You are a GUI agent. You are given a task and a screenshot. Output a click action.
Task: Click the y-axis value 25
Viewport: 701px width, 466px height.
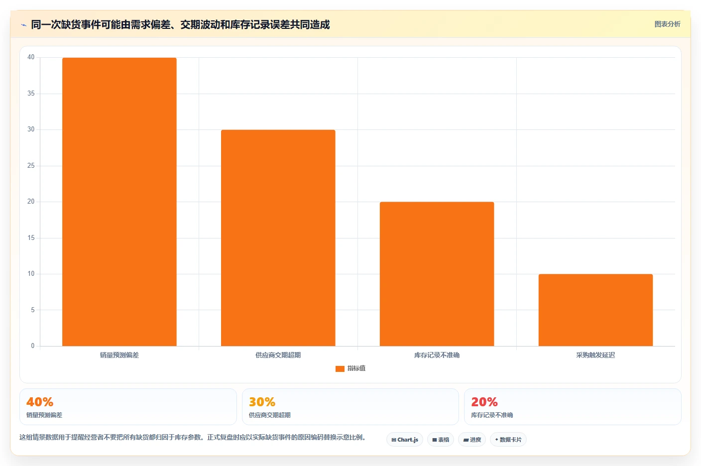[31, 166]
